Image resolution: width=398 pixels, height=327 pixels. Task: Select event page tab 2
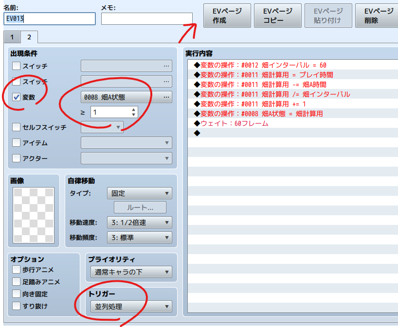coord(29,37)
